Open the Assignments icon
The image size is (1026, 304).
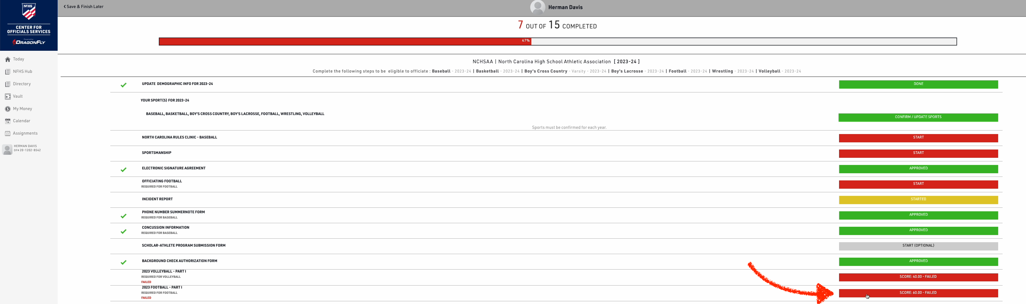point(7,134)
